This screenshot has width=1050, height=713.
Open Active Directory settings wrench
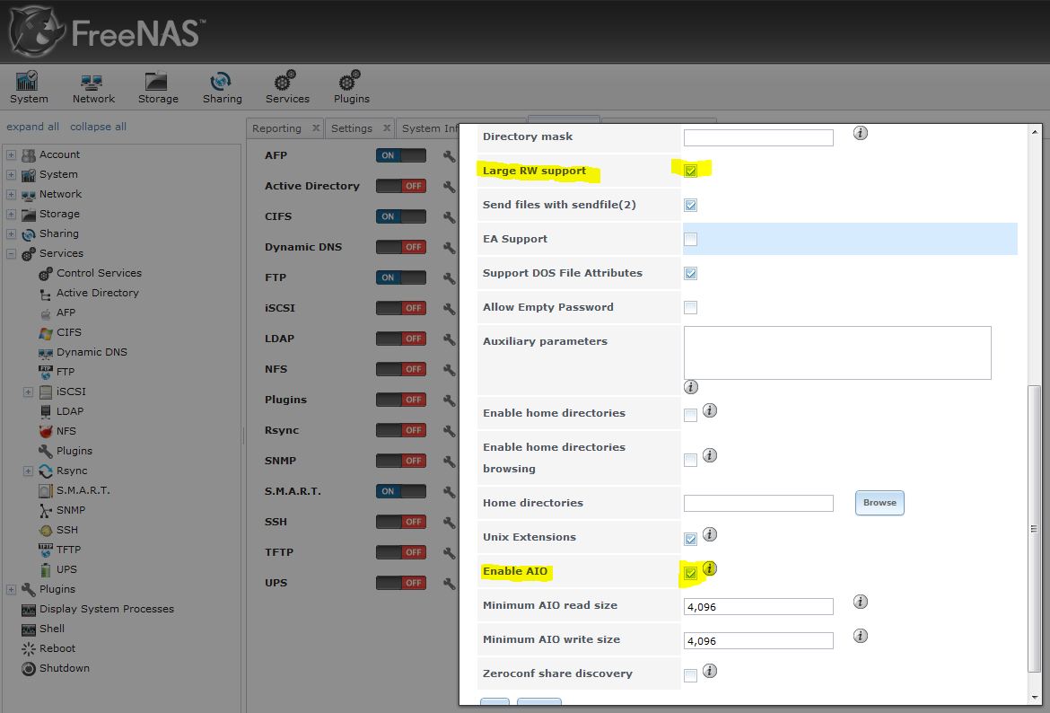(x=449, y=186)
